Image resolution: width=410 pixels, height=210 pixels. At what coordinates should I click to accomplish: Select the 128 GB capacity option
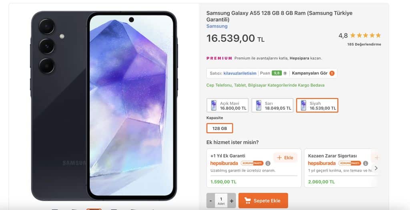click(220, 128)
